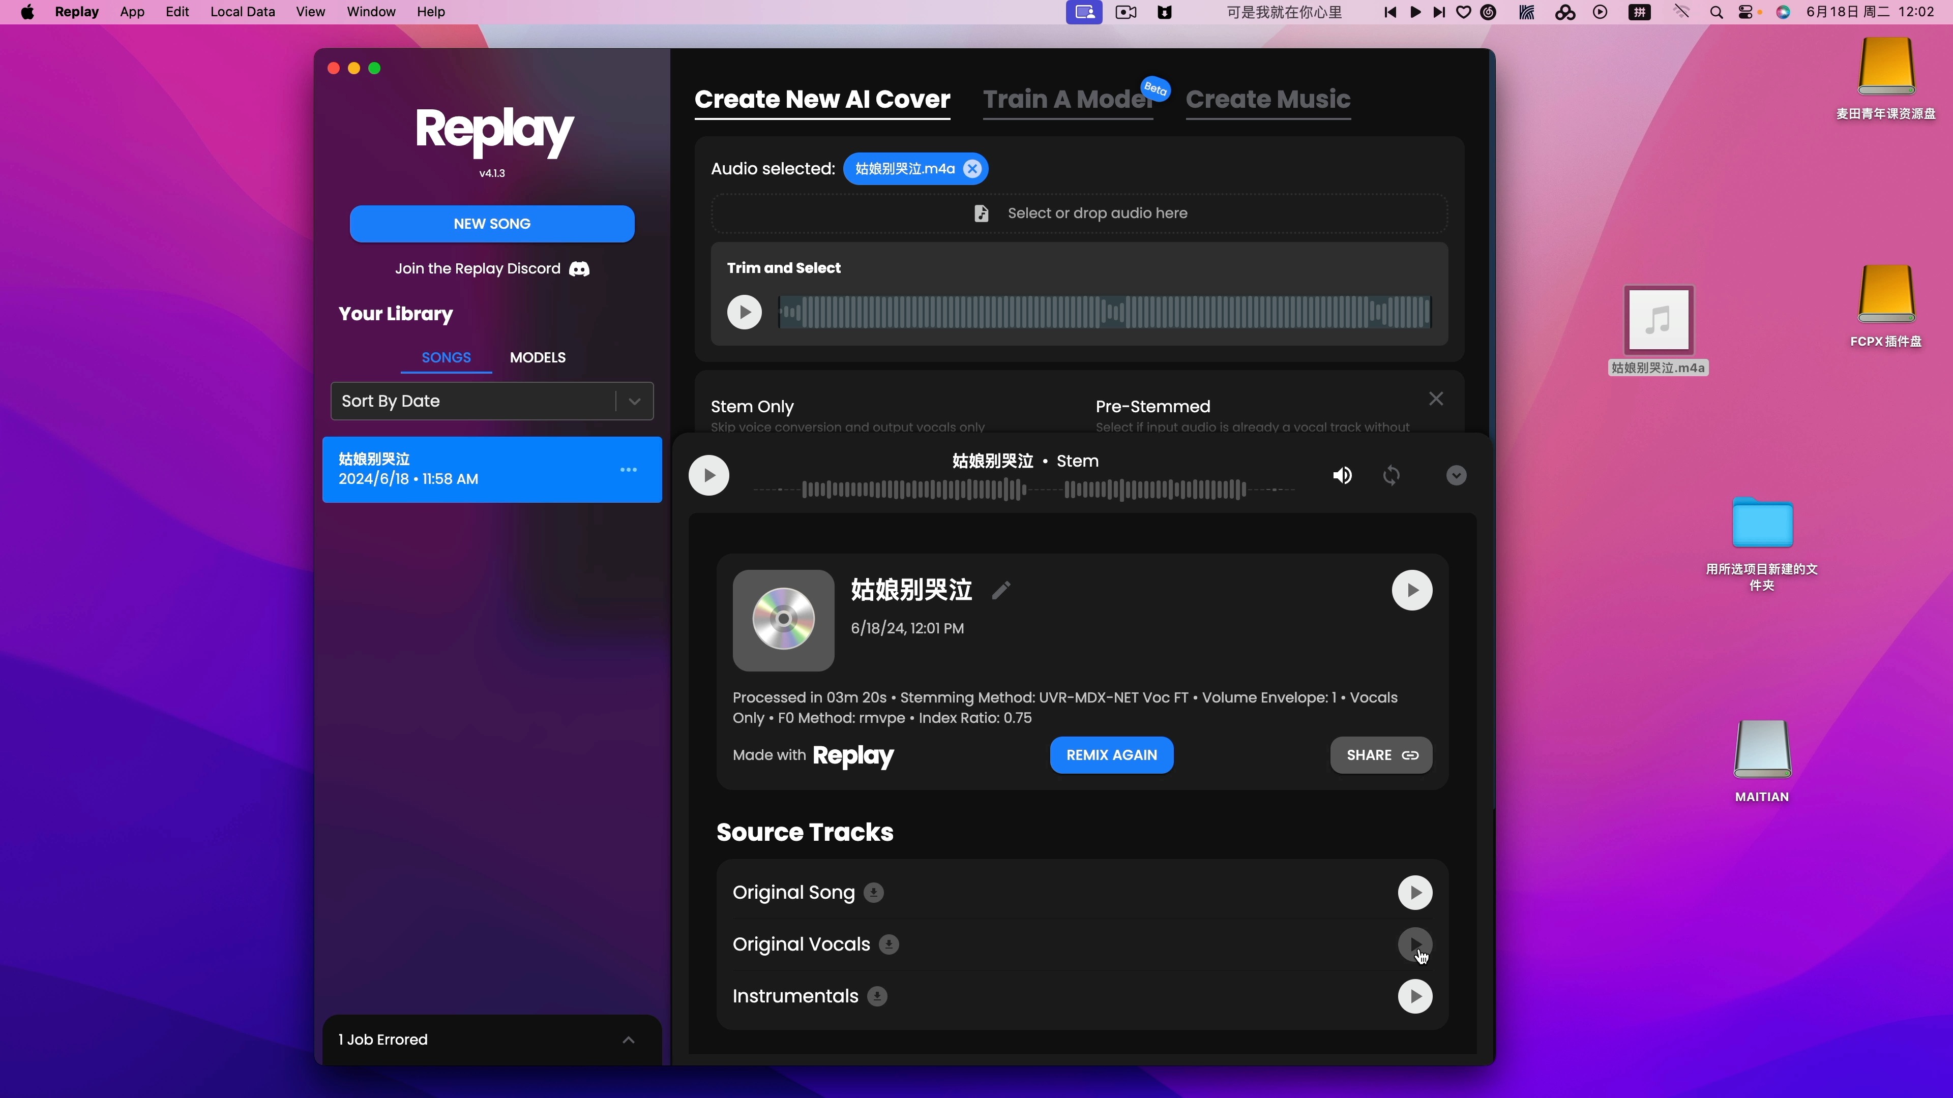1953x1098 pixels.
Task: Open the Edit menu
Action: tap(177, 12)
